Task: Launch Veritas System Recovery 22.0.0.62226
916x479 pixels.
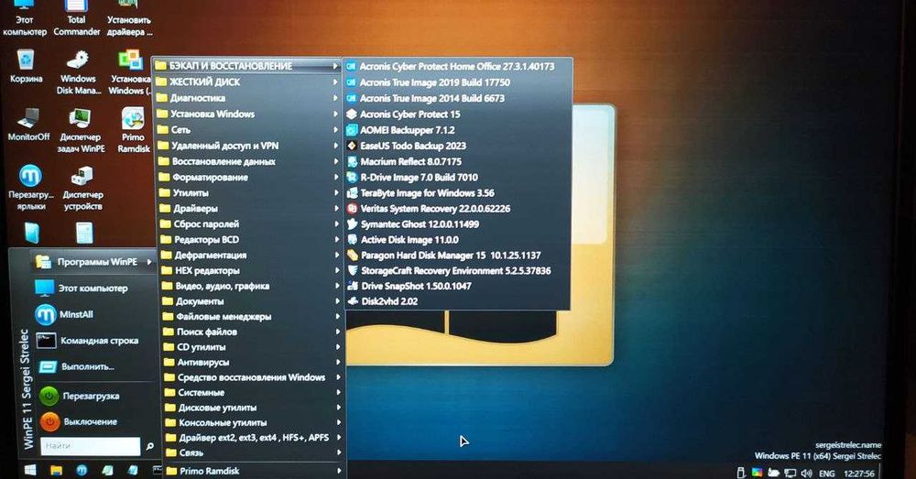Action: [x=457, y=209]
